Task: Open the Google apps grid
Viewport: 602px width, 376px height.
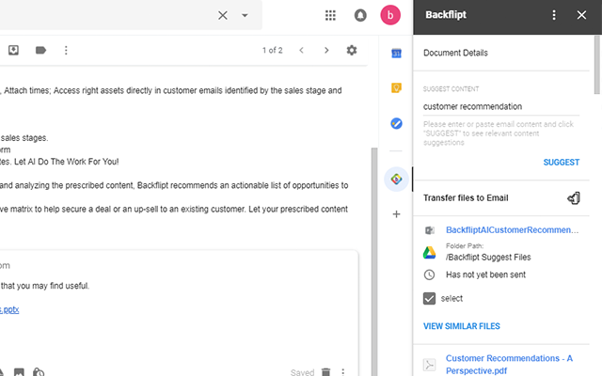Action: [x=330, y=15]
